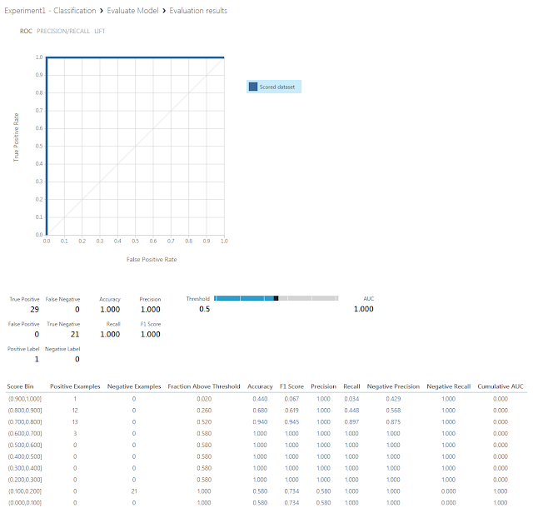
Task: Toggle the Scored dataset legend label
Action: (x=279, y=87)
